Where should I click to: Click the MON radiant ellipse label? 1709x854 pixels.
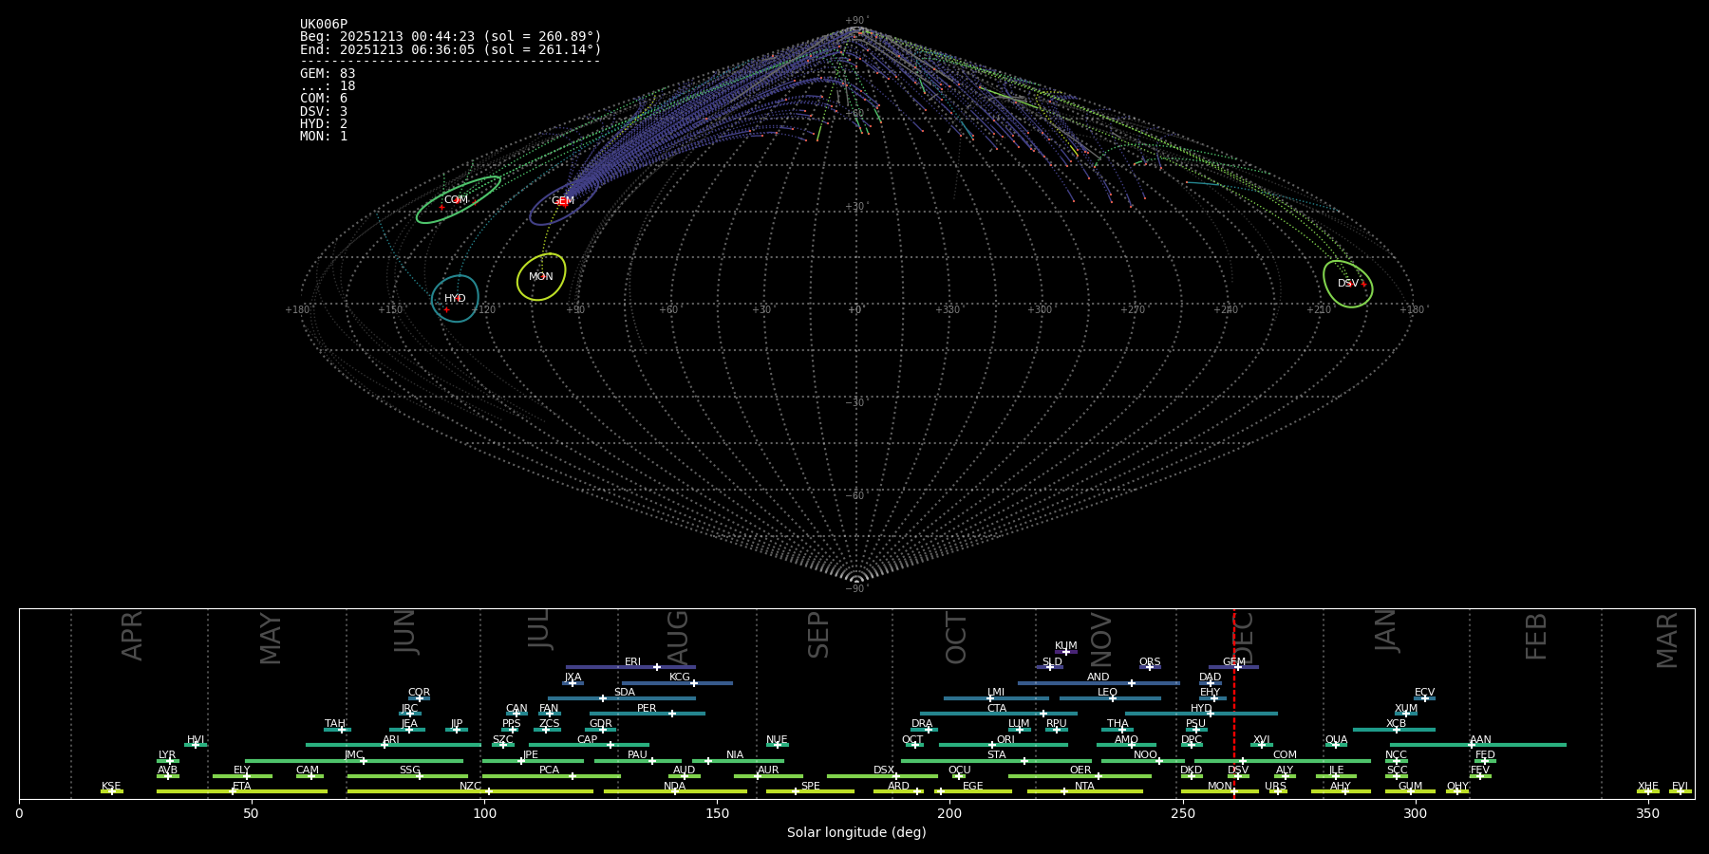pos(541,277)
